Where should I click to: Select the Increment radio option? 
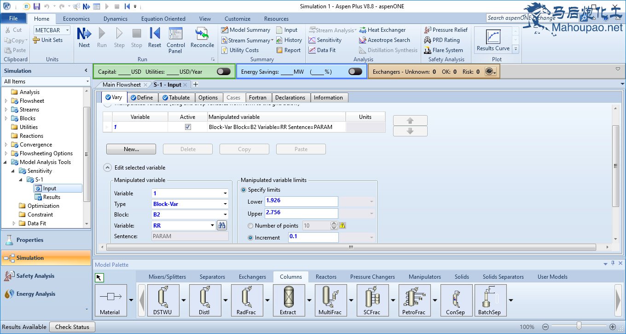251,238
